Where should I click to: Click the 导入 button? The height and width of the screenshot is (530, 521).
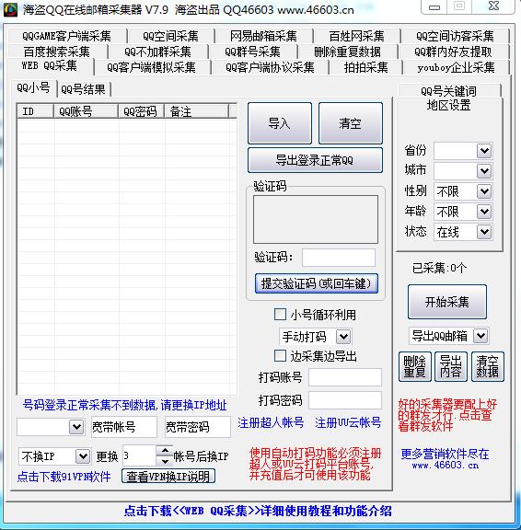pos(280,123)
